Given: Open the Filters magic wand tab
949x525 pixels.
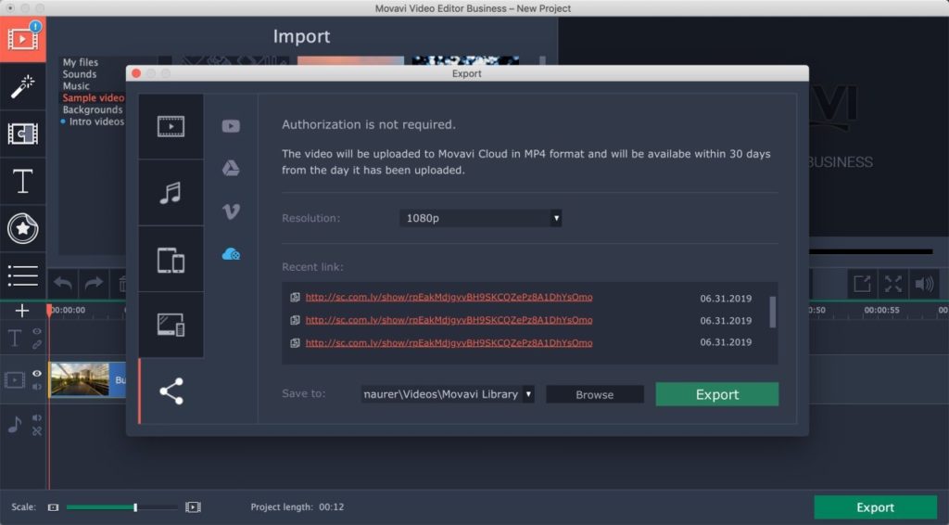Looking at the screenshot, I should pyautogui.click(x=22, y=86).
